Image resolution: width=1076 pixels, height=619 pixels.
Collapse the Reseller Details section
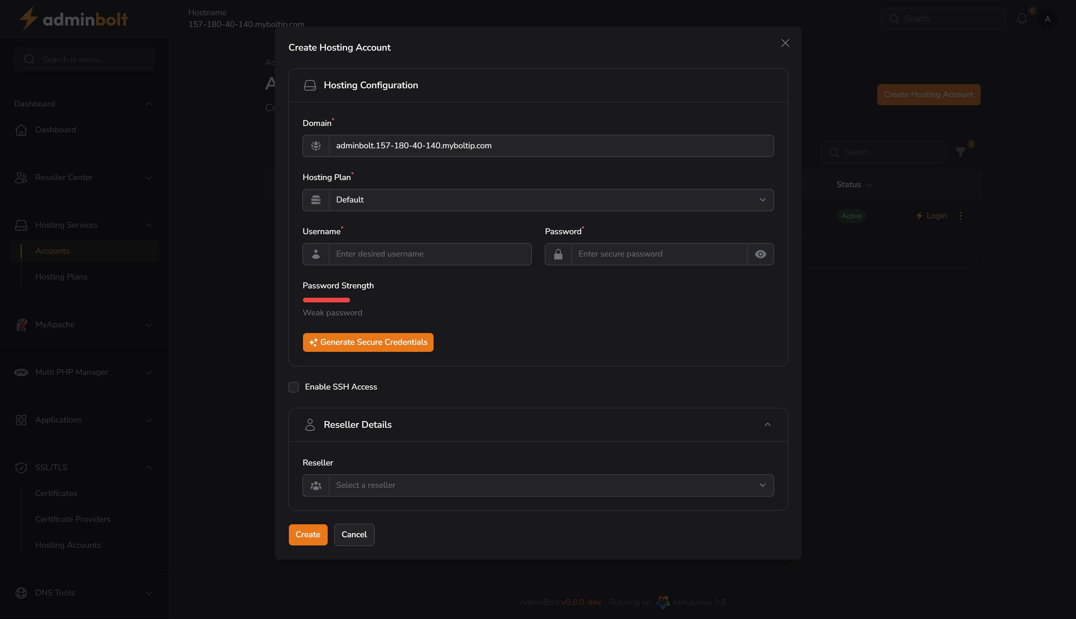[767, 424]
